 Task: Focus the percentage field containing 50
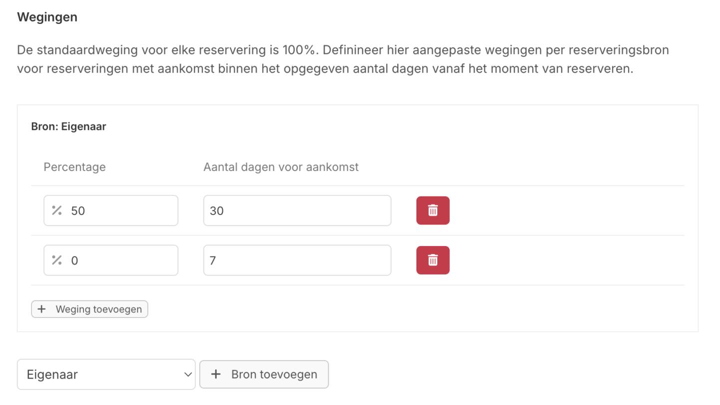pyautogui.click(x=120, y=210)
